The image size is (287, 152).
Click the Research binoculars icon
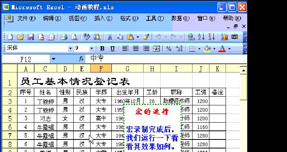pos(97,37)
